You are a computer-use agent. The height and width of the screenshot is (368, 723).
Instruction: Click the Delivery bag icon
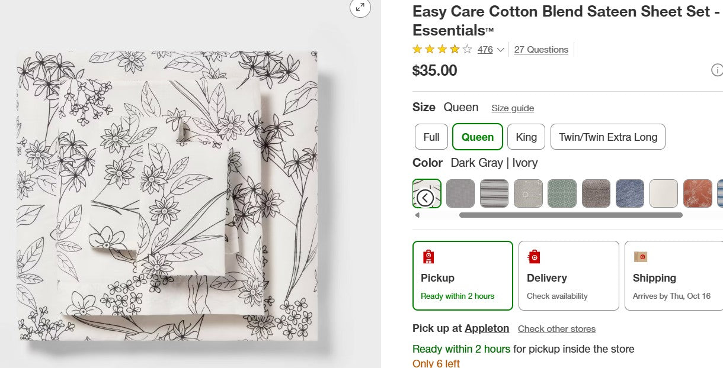pyautogui.click(x=534, y=257)
